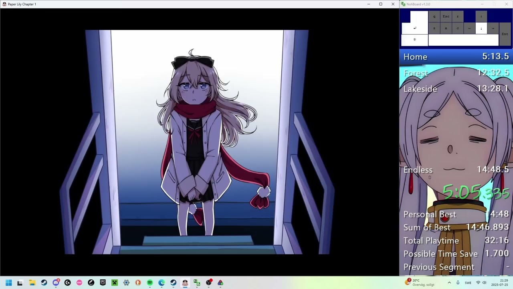This screenshot has width=513, height=289.
Task: Open Spotify from the taskbar
Action: click(149, 283)
